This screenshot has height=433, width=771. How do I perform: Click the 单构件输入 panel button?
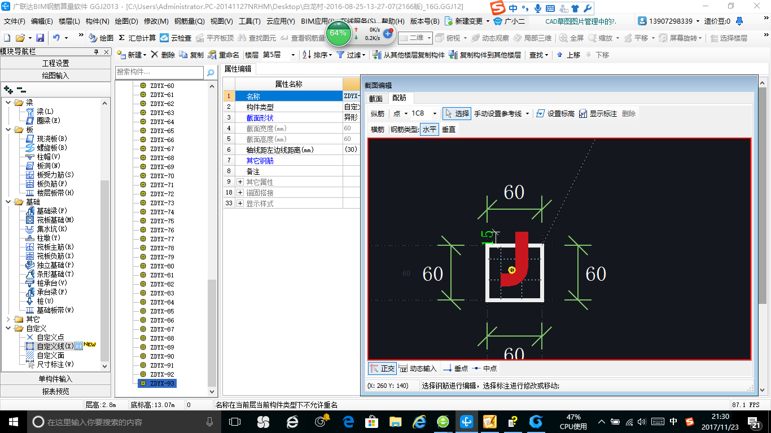55,379
